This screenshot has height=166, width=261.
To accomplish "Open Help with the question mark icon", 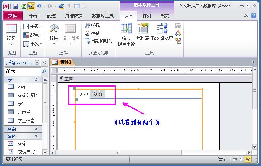I will 254,16.
